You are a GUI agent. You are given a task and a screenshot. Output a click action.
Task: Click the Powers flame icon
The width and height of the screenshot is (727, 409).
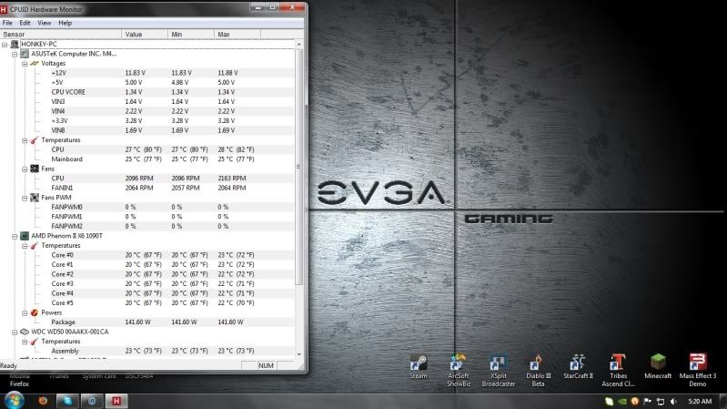(35, 312)
